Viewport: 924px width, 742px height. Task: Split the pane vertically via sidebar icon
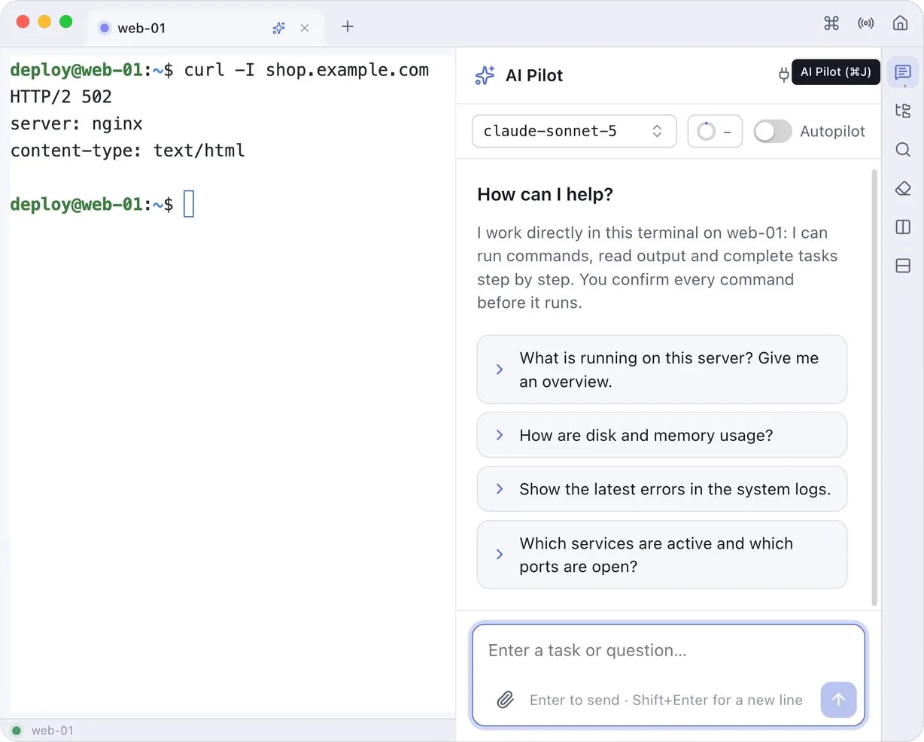click(903, 227)
